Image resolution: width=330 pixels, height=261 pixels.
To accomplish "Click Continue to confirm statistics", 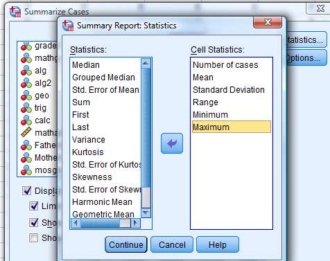I will coord(126,244).
